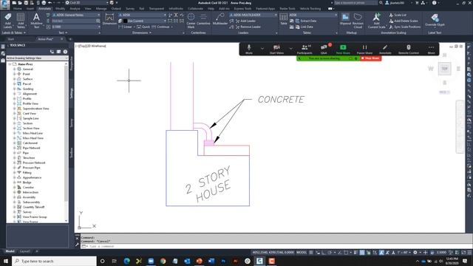The width and height of the screenshot is (473, 266).
Task: Open the Insert ribbon tab
Action: pyautogui.click(x=30, y=9)
